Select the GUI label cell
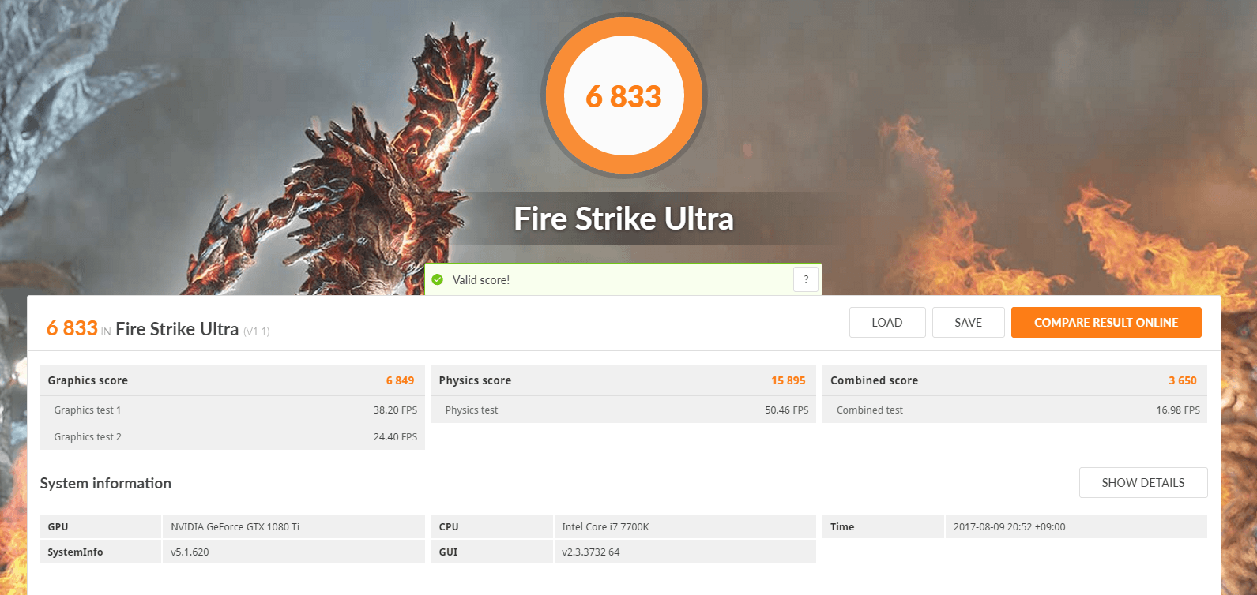 (491, 552)
